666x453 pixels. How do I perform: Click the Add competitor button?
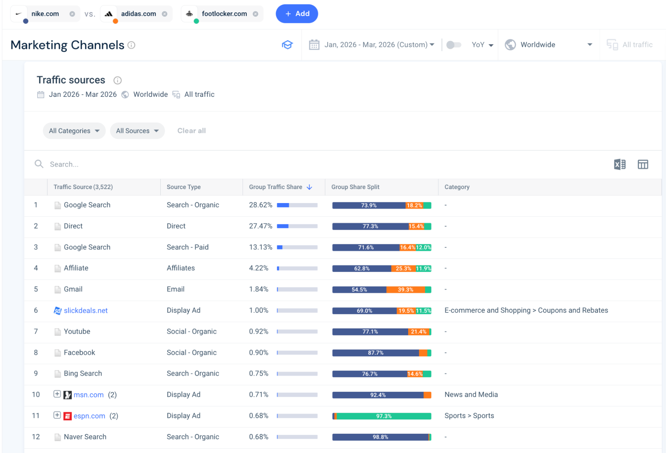point(297,14)
